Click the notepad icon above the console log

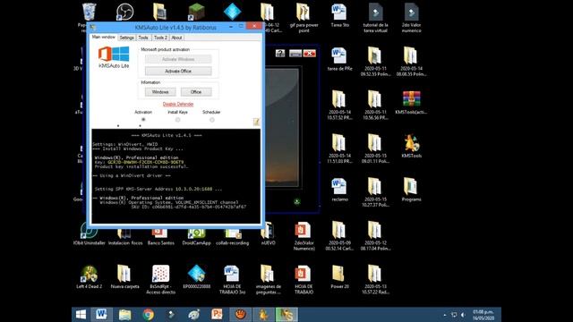click(x=256, y=122)
